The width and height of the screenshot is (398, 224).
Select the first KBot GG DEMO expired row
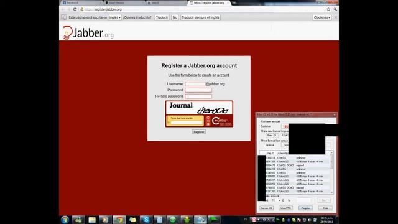coord(297,165)
